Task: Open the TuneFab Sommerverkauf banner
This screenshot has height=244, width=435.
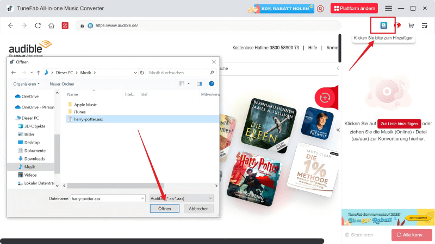Action: 388,217
